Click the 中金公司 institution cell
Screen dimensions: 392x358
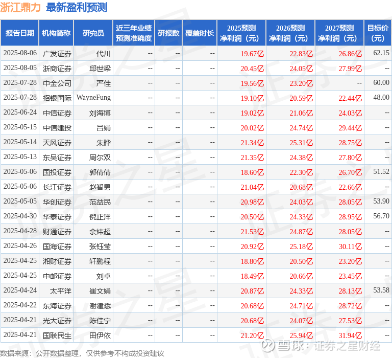click(57, 83)
